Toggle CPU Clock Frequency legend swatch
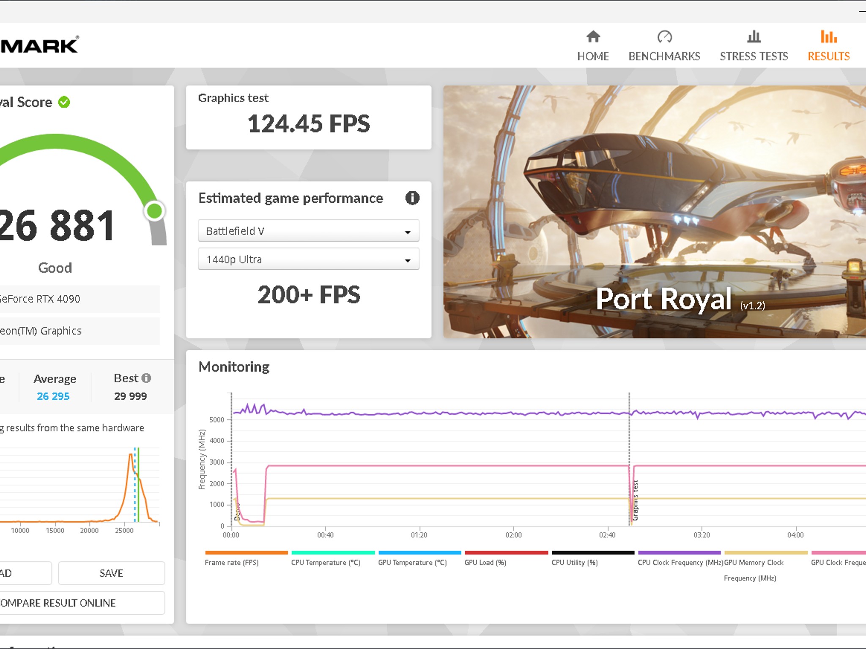 tap(680, 553)
